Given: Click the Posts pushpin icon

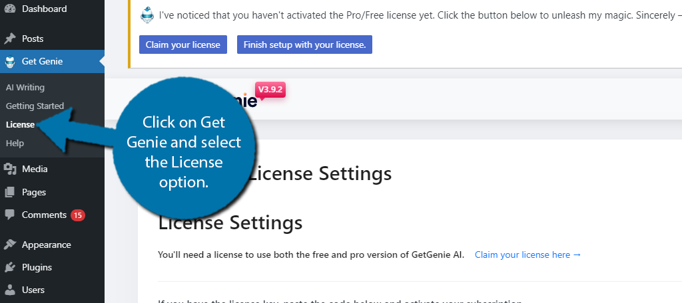Looking at the screenshot, I should (x=9, y=39).
